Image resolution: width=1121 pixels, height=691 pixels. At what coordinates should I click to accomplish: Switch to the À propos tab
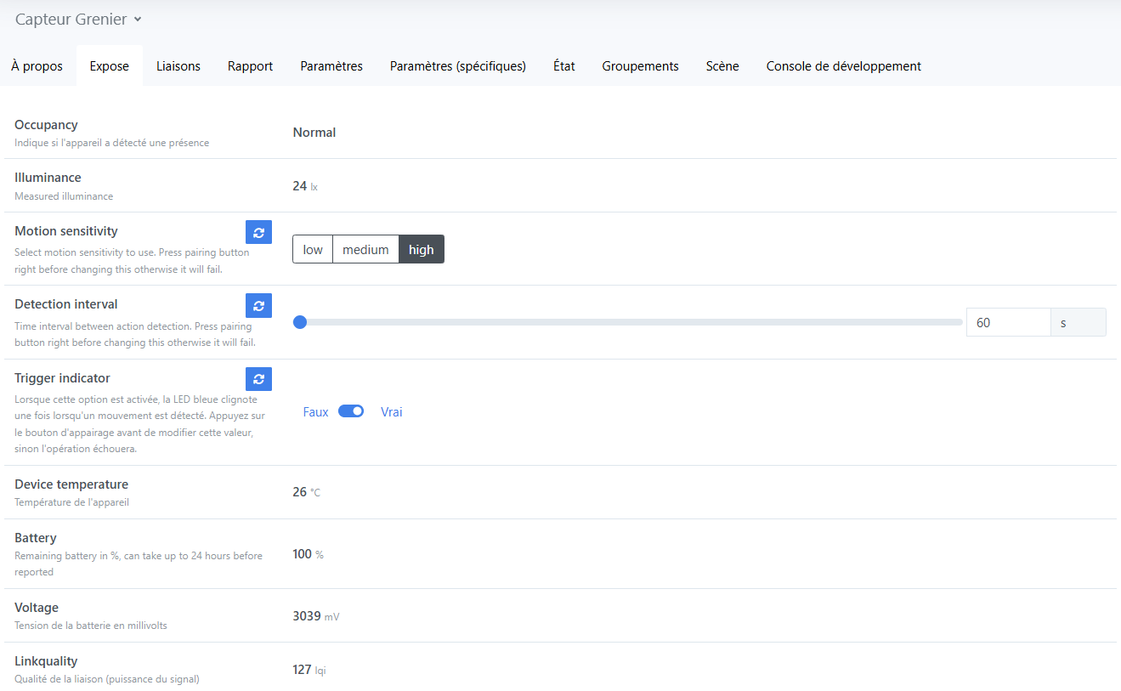pyautogui.click(x=37, y=65)
